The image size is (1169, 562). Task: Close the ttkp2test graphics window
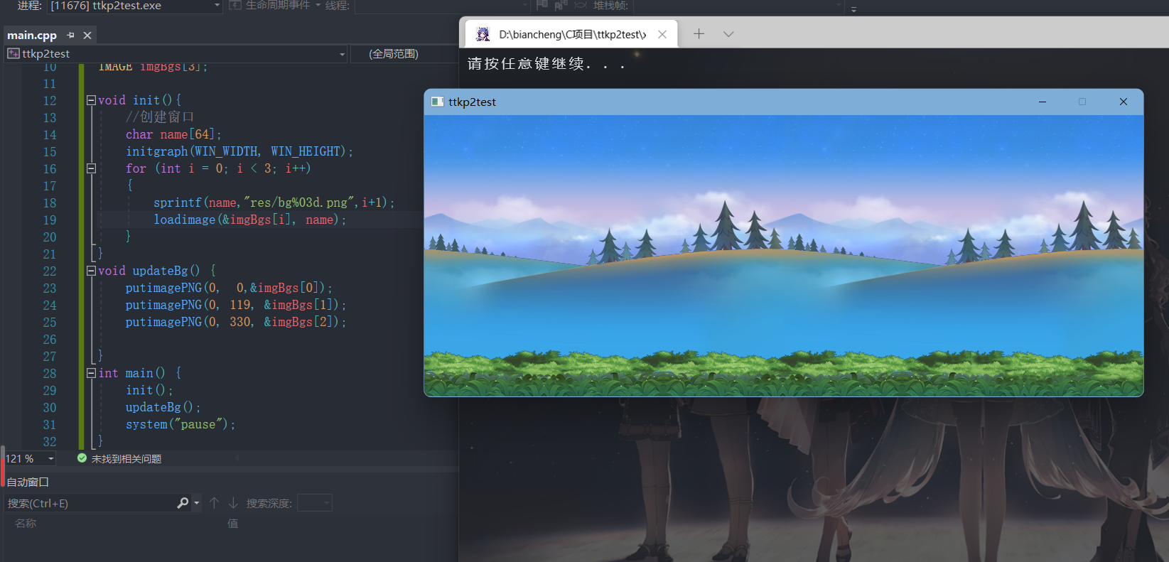[x=1124, y=102]
